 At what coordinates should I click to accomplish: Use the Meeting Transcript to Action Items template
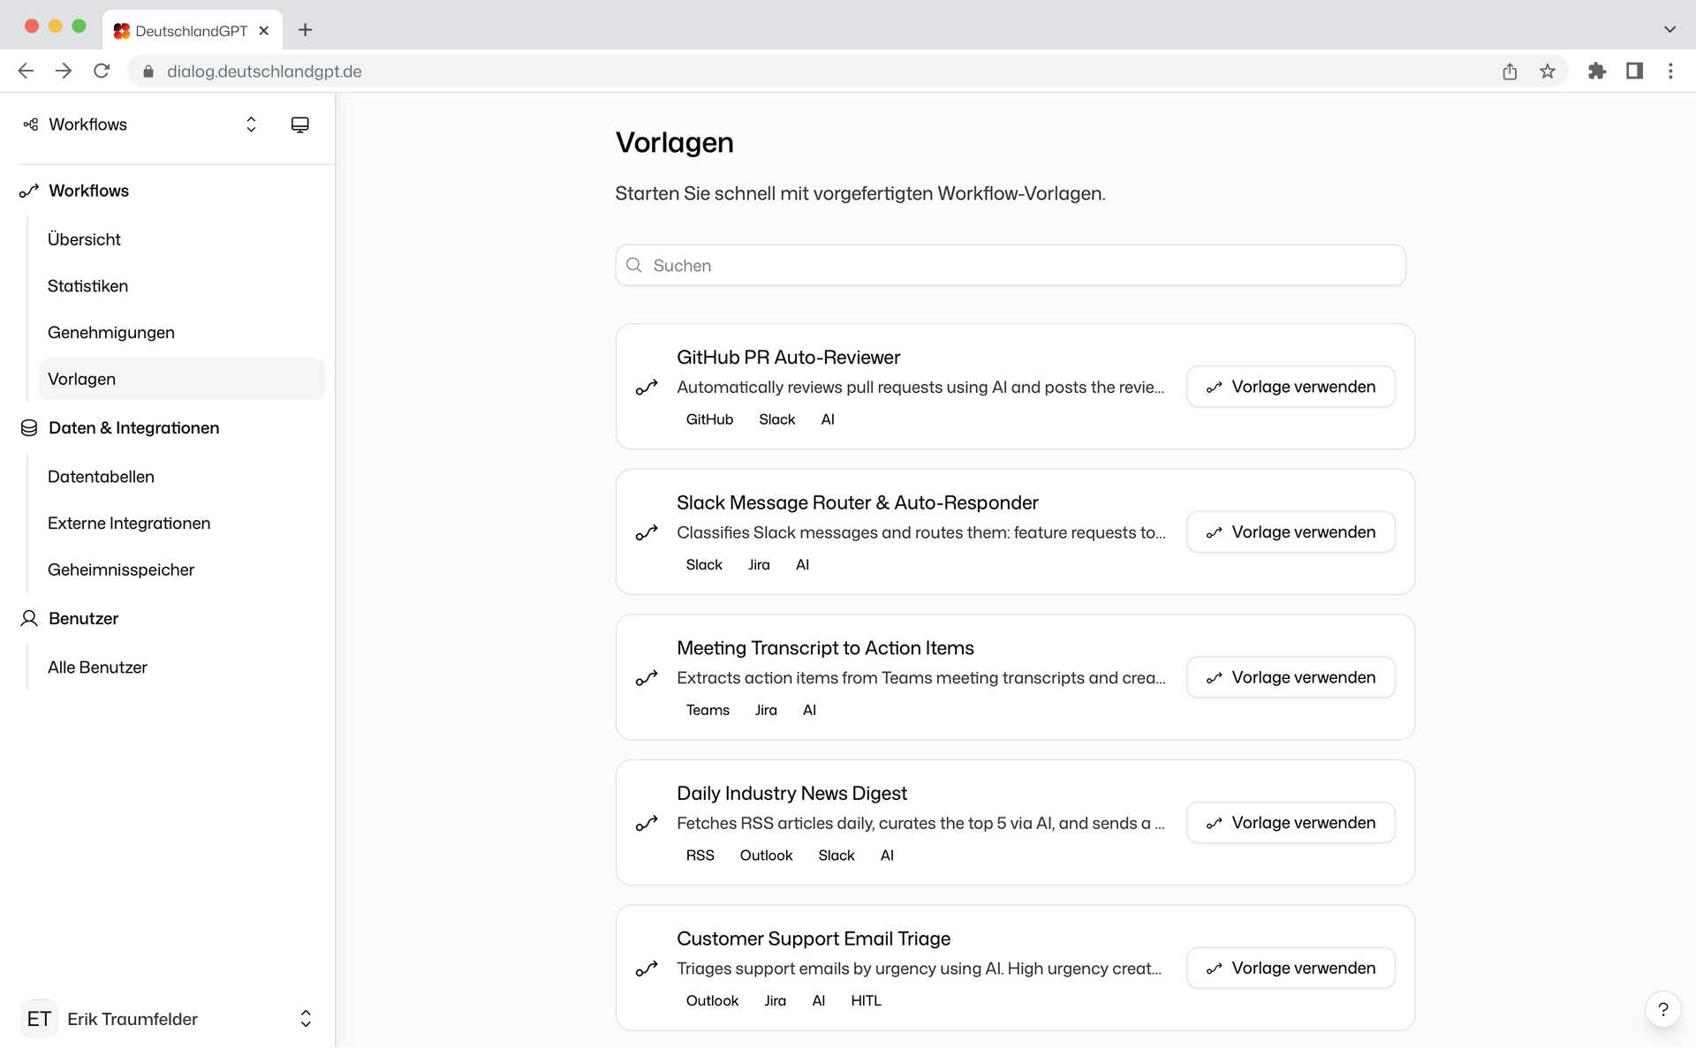tap(1291, 677)
